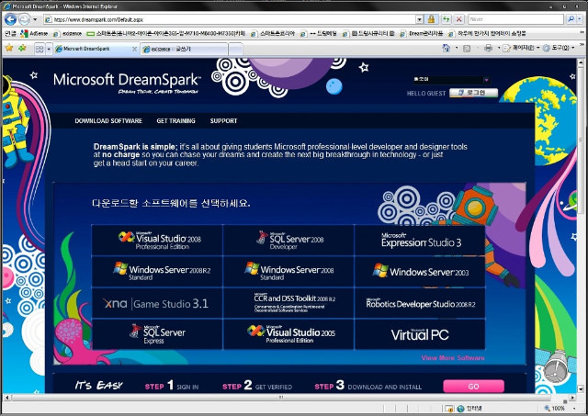Open the 스마트폰코리아 bookmark in Links bar

coord(273,34)
